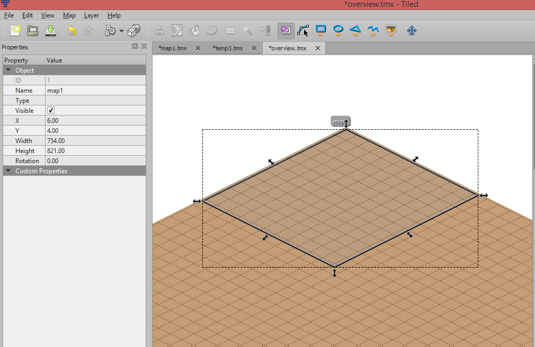Close the map1.tmx tab
The width and height of the screenshot is (535, 347).
198,48
